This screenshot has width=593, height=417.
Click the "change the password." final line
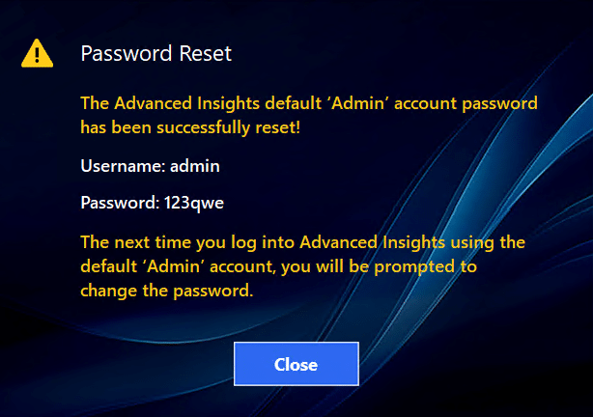click(166, 289)
